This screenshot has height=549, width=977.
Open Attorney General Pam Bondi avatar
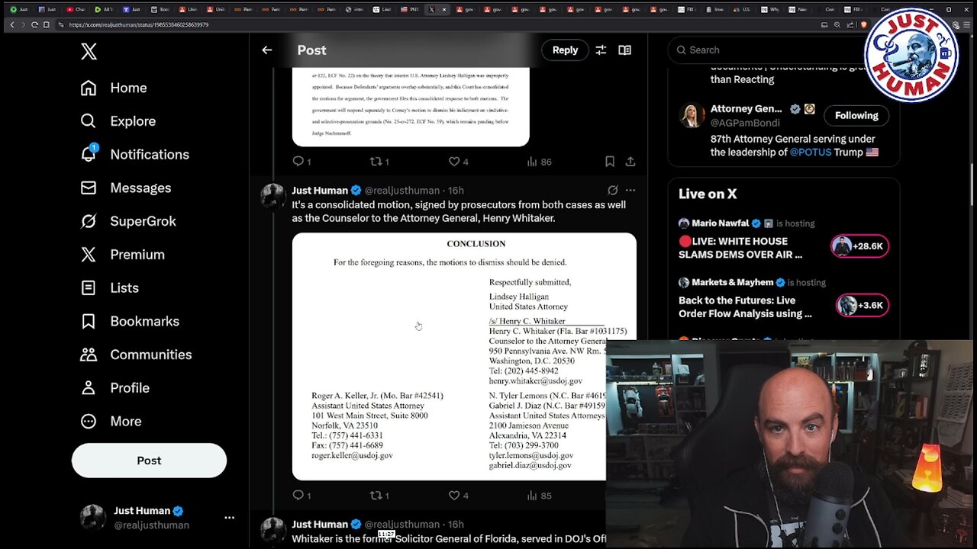coord(692,115)
